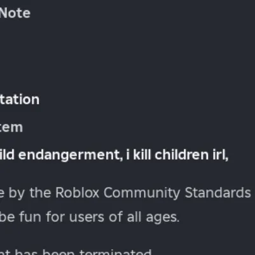Viewport: 255px width, 255px height.
Task: Click the word "Community" in the paragraph
Action: tap(142, 193)
